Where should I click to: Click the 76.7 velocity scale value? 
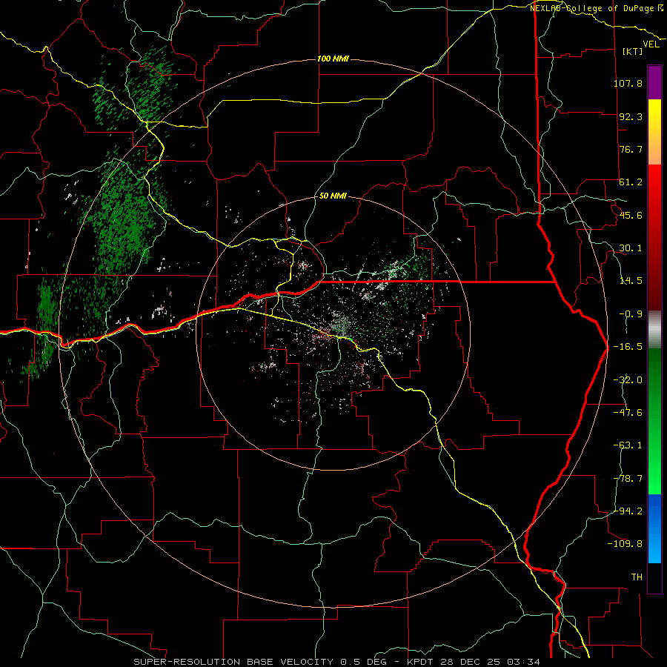click(631, 149)
